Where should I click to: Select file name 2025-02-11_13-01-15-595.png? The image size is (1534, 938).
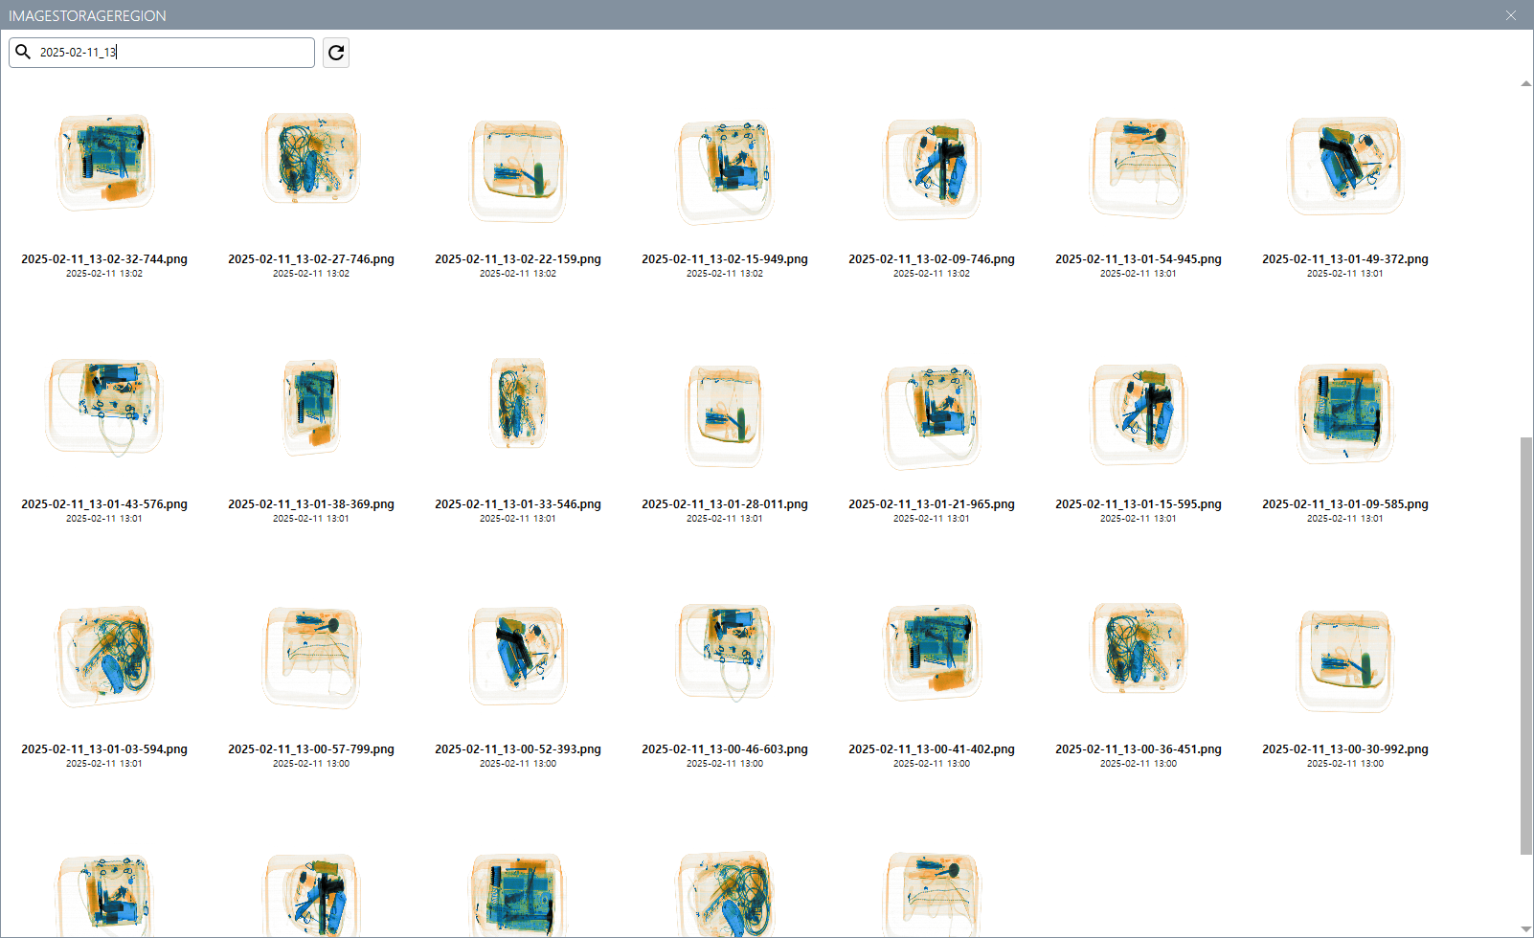tap(1139, 504)
